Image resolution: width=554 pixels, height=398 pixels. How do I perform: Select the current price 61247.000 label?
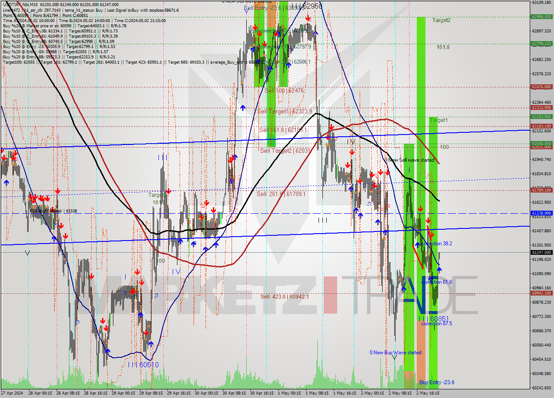coord(541,252)
